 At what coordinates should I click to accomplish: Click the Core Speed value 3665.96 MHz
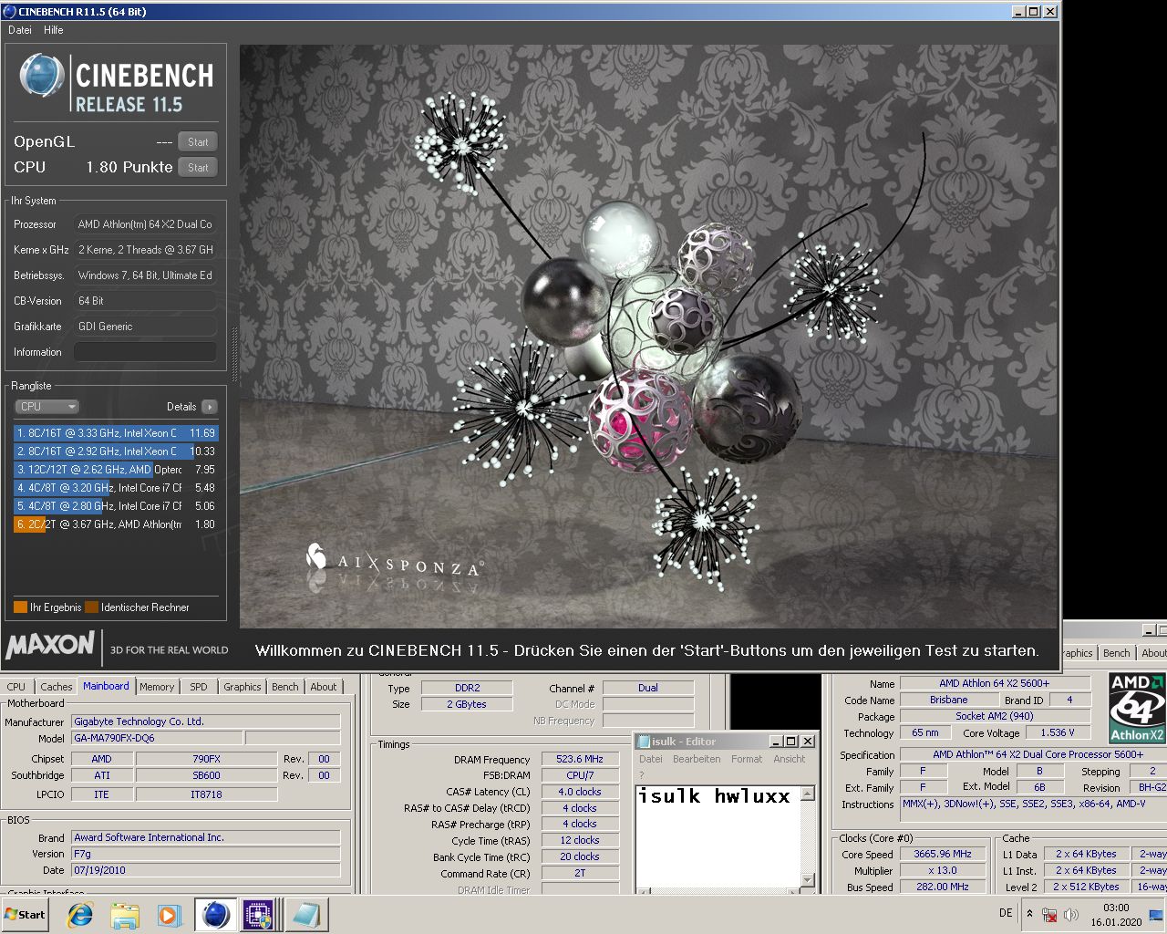coord(943,855)
